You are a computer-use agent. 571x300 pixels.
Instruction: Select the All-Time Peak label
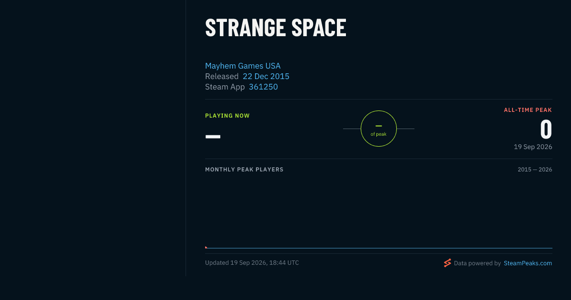tap(528, 110)
